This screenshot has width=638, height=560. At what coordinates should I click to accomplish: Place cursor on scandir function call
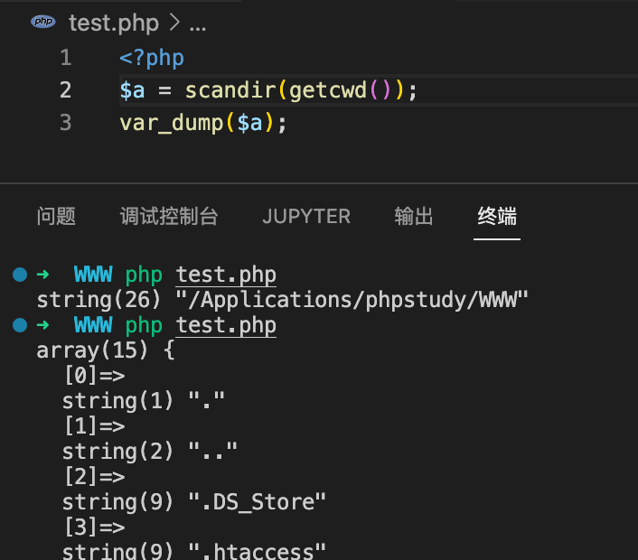[x=230, y=90]
